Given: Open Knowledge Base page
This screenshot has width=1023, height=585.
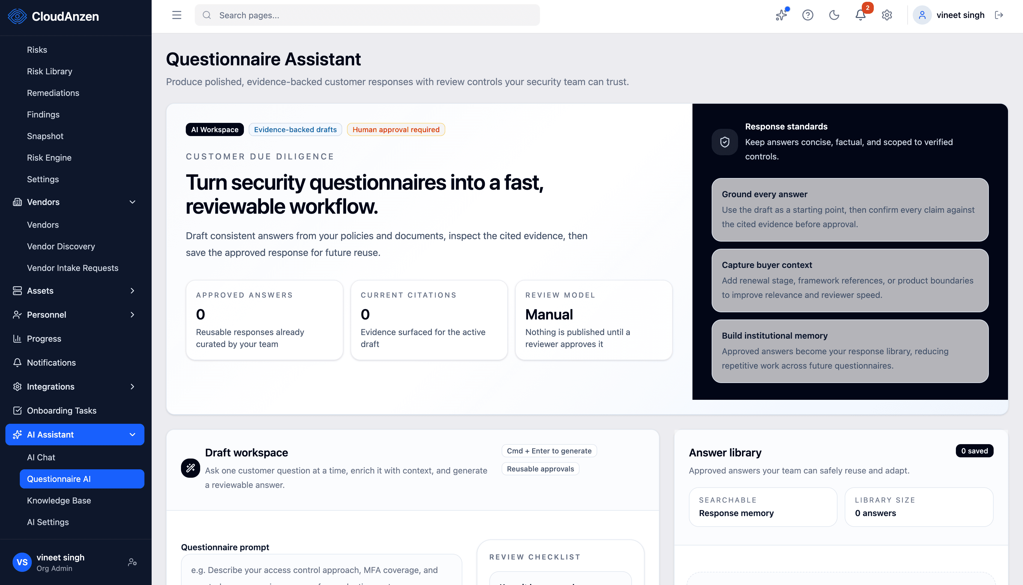Looking at the screenshot, I should pos(59,500).
